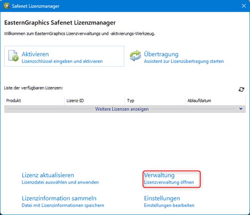Sort by the Ablaufdatum column header

[215, 101]
